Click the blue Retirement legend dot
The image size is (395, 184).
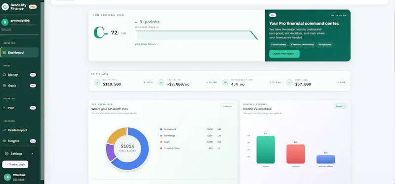(161, 129)
